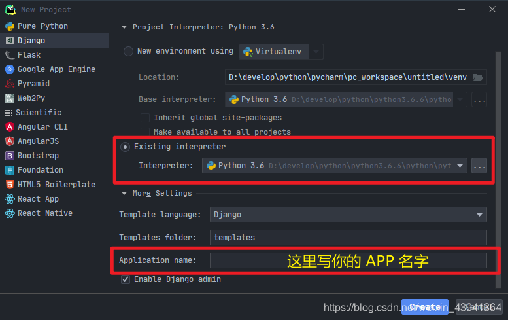
Task: Pick the Flask project type icon
Action: [x=10, y=55]
